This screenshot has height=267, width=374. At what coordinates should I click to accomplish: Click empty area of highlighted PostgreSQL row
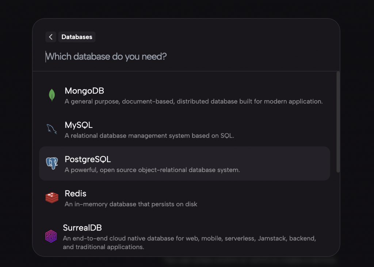pyautogui.click(x=285, y=163)
